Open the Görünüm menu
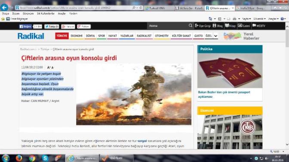 pos(28,14)
